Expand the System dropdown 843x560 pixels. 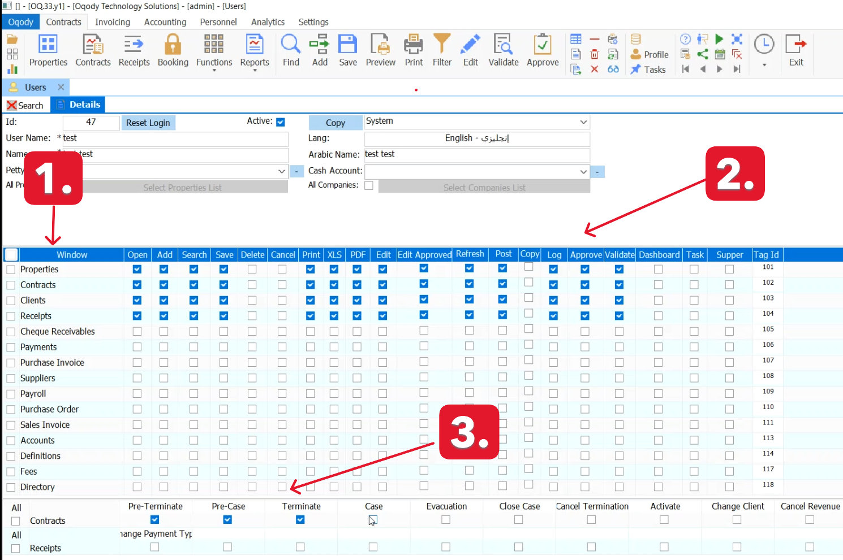583,122
